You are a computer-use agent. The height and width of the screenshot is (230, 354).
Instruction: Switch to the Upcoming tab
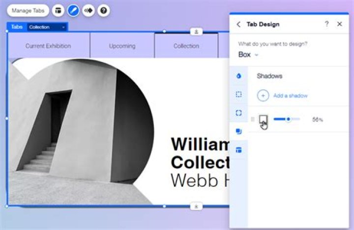tap(122, 46)
